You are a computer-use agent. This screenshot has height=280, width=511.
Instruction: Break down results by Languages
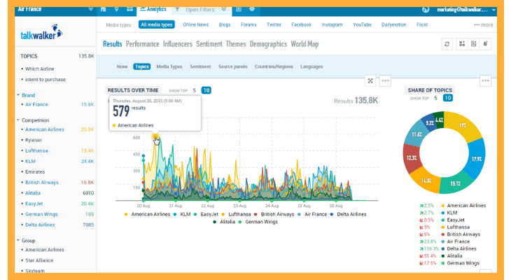point(311,66)
